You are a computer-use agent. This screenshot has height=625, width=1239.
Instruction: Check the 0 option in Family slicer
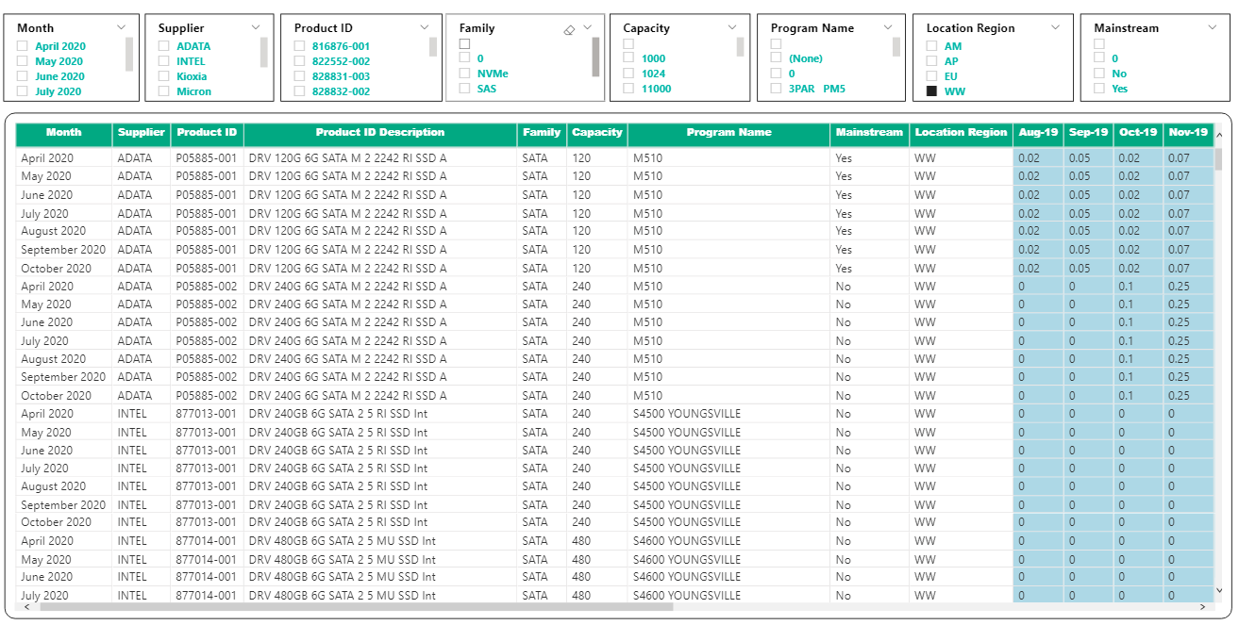click(464, 58)
